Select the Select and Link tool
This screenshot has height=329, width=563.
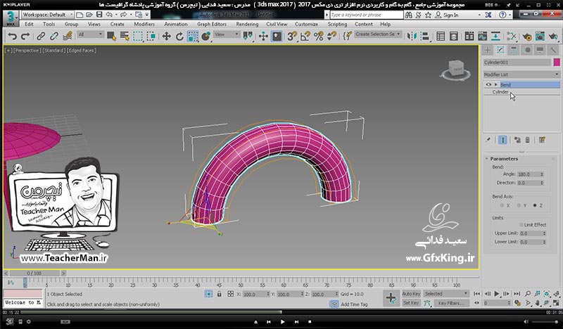click(41, 37)
